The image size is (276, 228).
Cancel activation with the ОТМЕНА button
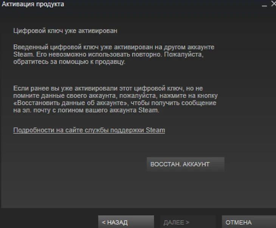tap(249, 222)
